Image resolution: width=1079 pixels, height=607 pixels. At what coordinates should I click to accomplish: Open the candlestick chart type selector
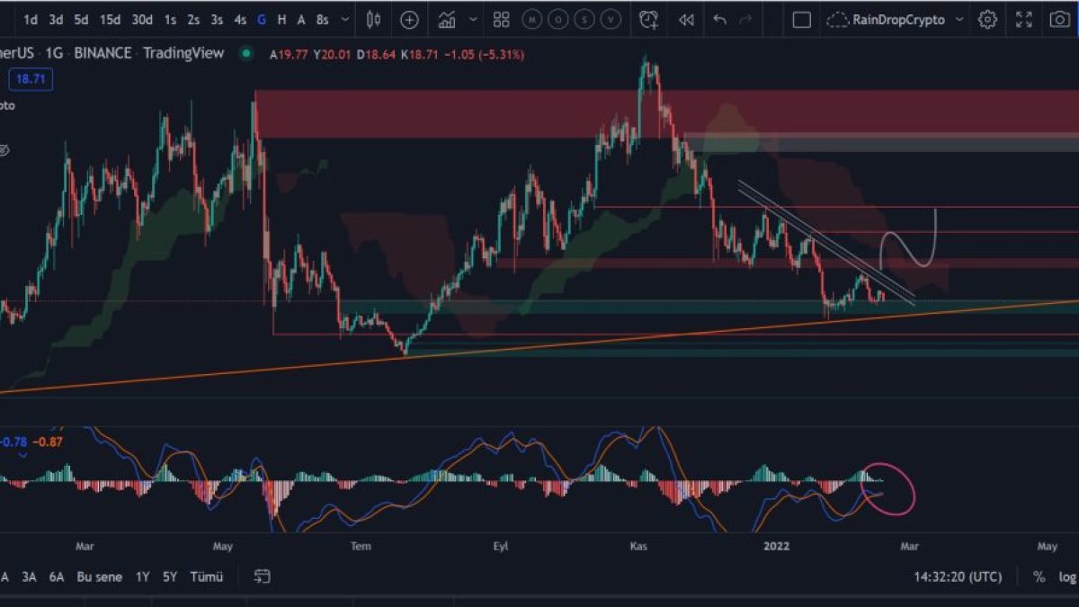click(x=373, y=19)
